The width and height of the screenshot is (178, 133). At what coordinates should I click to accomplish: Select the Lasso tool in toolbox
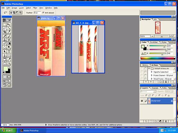tap(5, 28)
